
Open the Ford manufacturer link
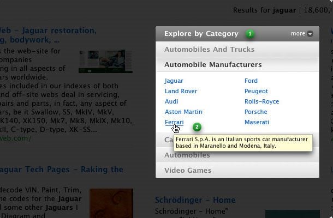tap(251, 81)
